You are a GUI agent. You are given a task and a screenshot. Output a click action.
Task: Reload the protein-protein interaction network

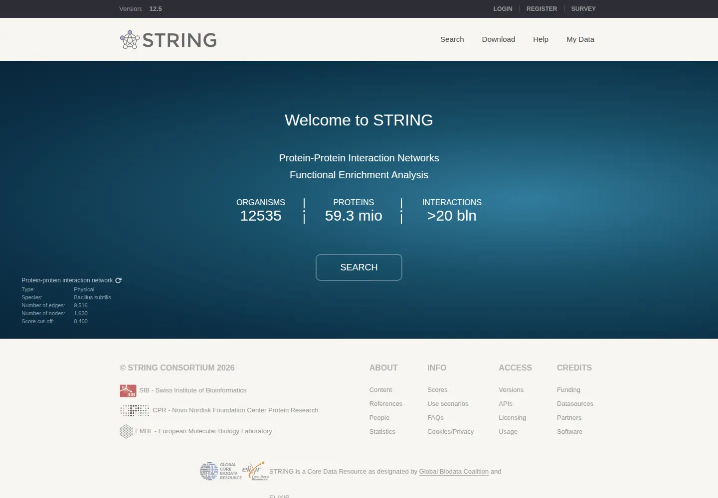119,280
